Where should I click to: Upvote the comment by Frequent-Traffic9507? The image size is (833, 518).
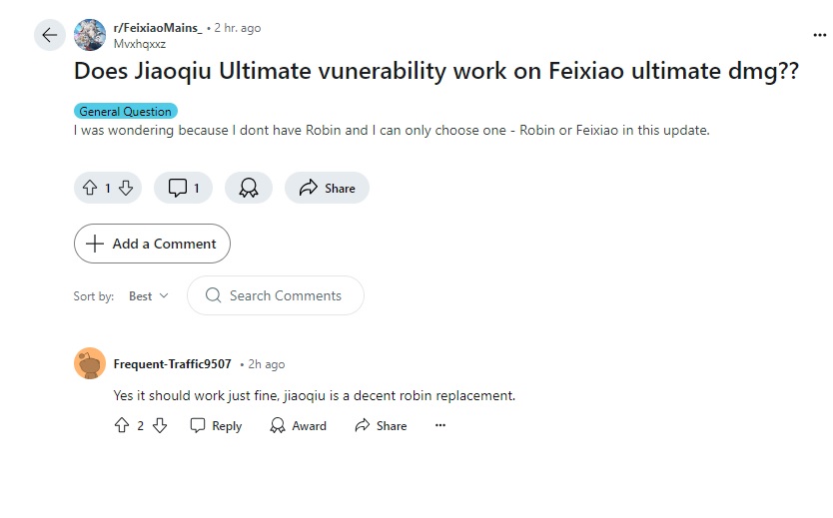click(122, 425)
